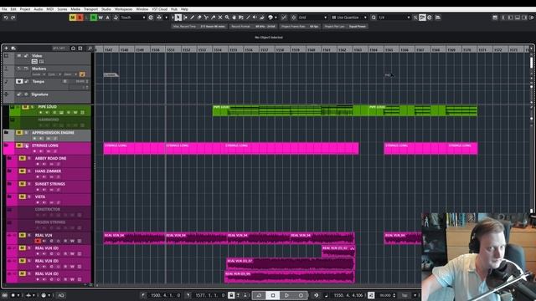
Task: Select the Split scissors tool
Action: coord(206,18)
